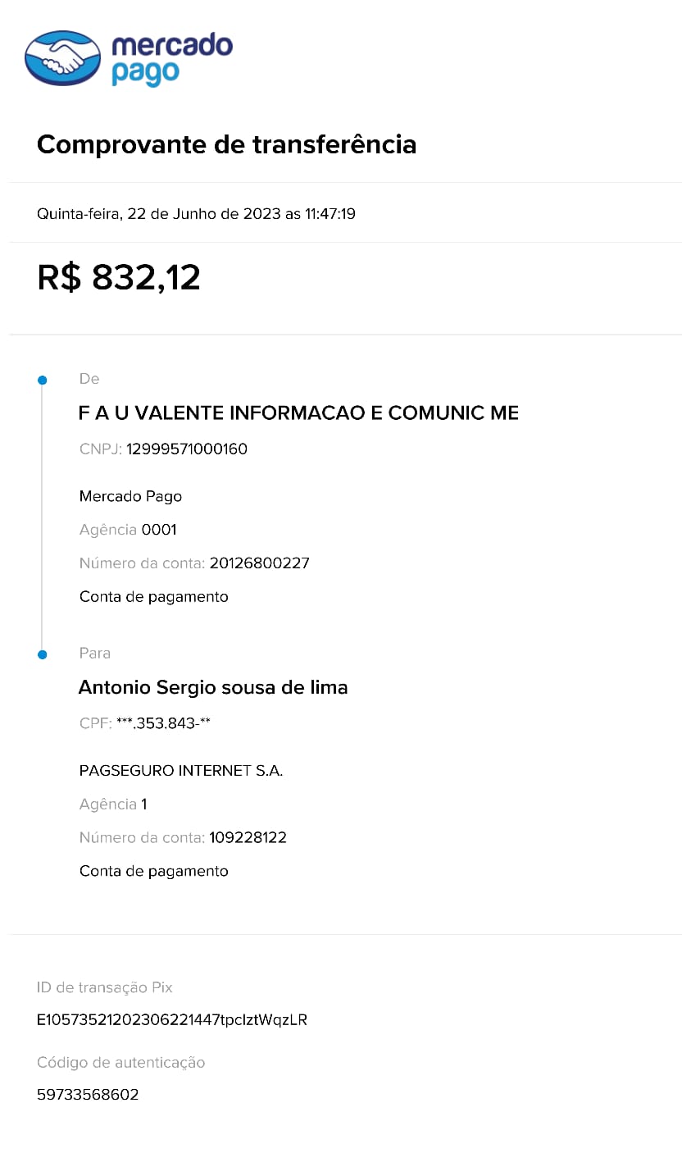The width and height of the screenshot is (691, 1153).
Task: Select the Comprovante de transferência heading
Action: coord(227,144)
